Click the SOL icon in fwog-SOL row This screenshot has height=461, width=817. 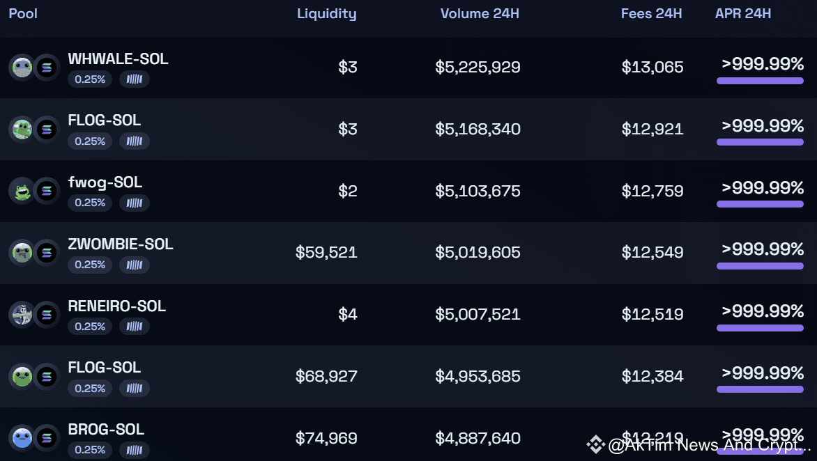(47, 191)
